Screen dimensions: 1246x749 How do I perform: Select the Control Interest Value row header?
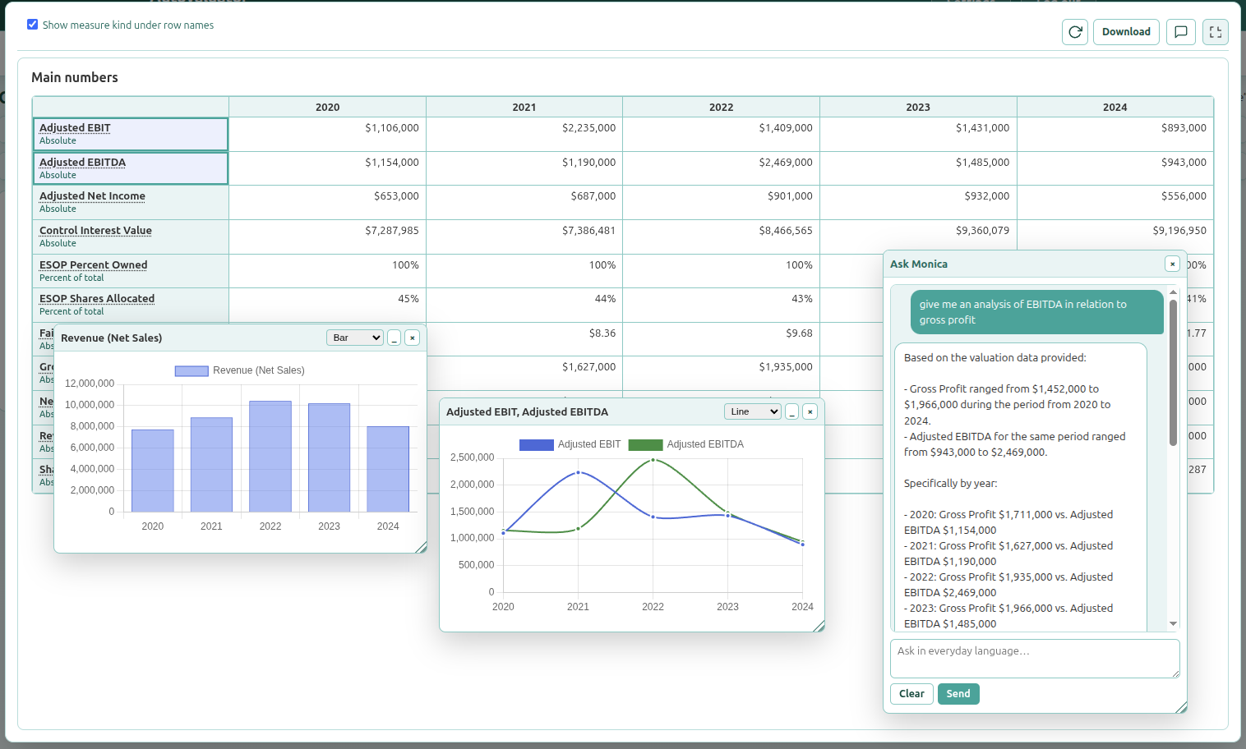(x=131, y=237)
